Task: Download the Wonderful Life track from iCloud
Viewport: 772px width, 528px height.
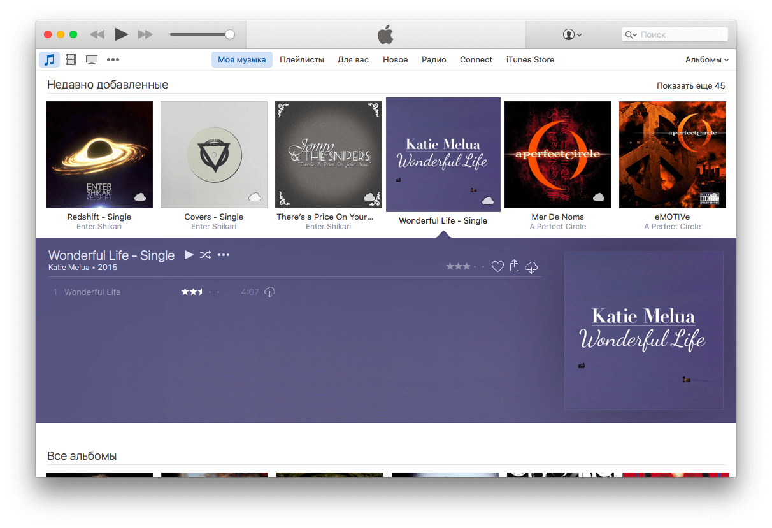Action: [x=269, y=292]
